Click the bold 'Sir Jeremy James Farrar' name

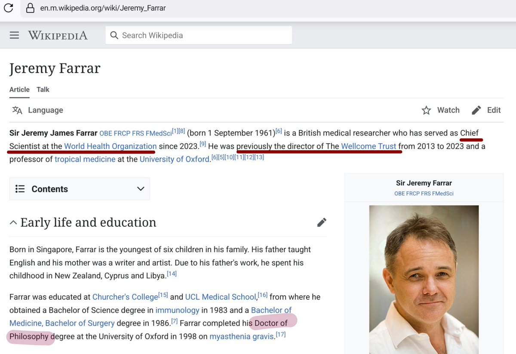click(x=53, y=133)
